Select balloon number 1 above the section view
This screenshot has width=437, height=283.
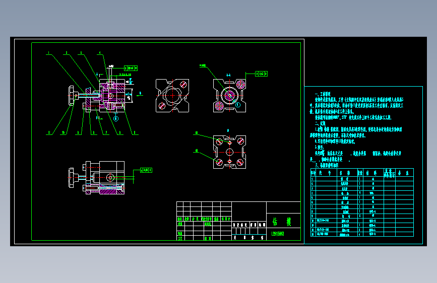tap(48, 53)
